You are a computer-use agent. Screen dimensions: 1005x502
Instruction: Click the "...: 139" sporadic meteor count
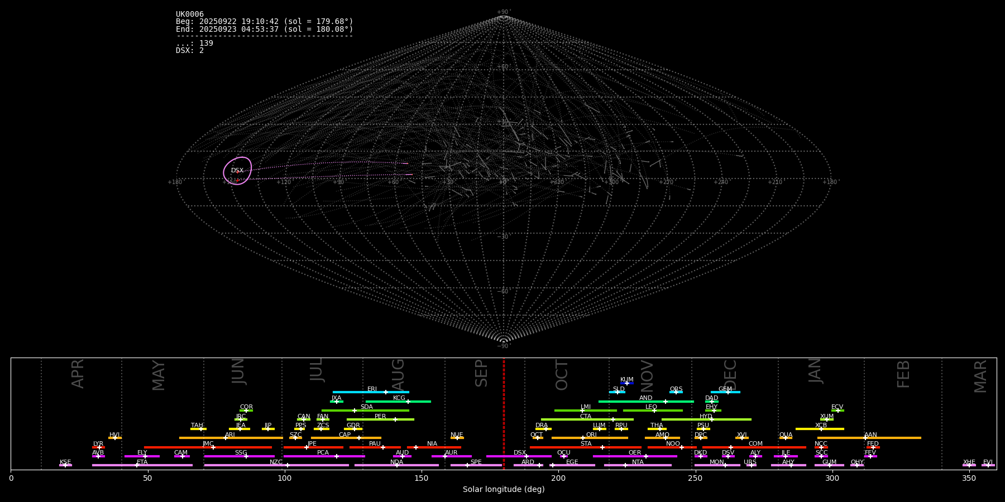tap(194, 44)
